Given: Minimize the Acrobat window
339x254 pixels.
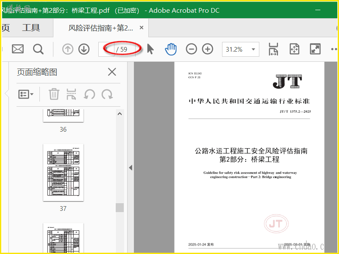Looking at the screenshot, I should pos(317,10).
